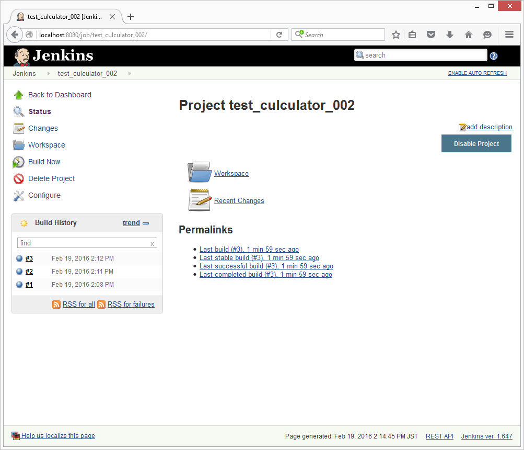Click Help us localize this page link

point(58,436)
